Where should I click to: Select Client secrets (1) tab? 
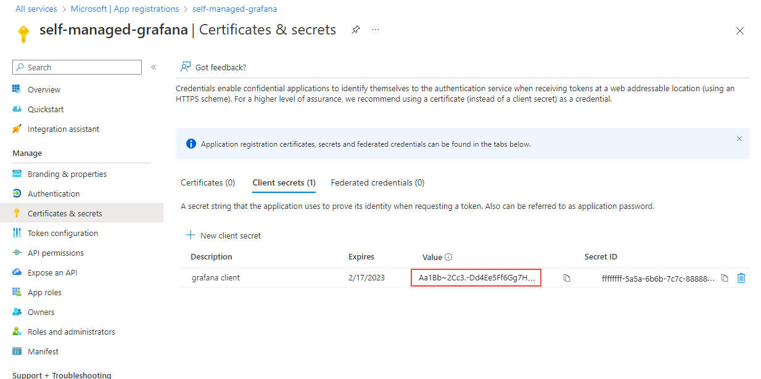coord(284,182)
